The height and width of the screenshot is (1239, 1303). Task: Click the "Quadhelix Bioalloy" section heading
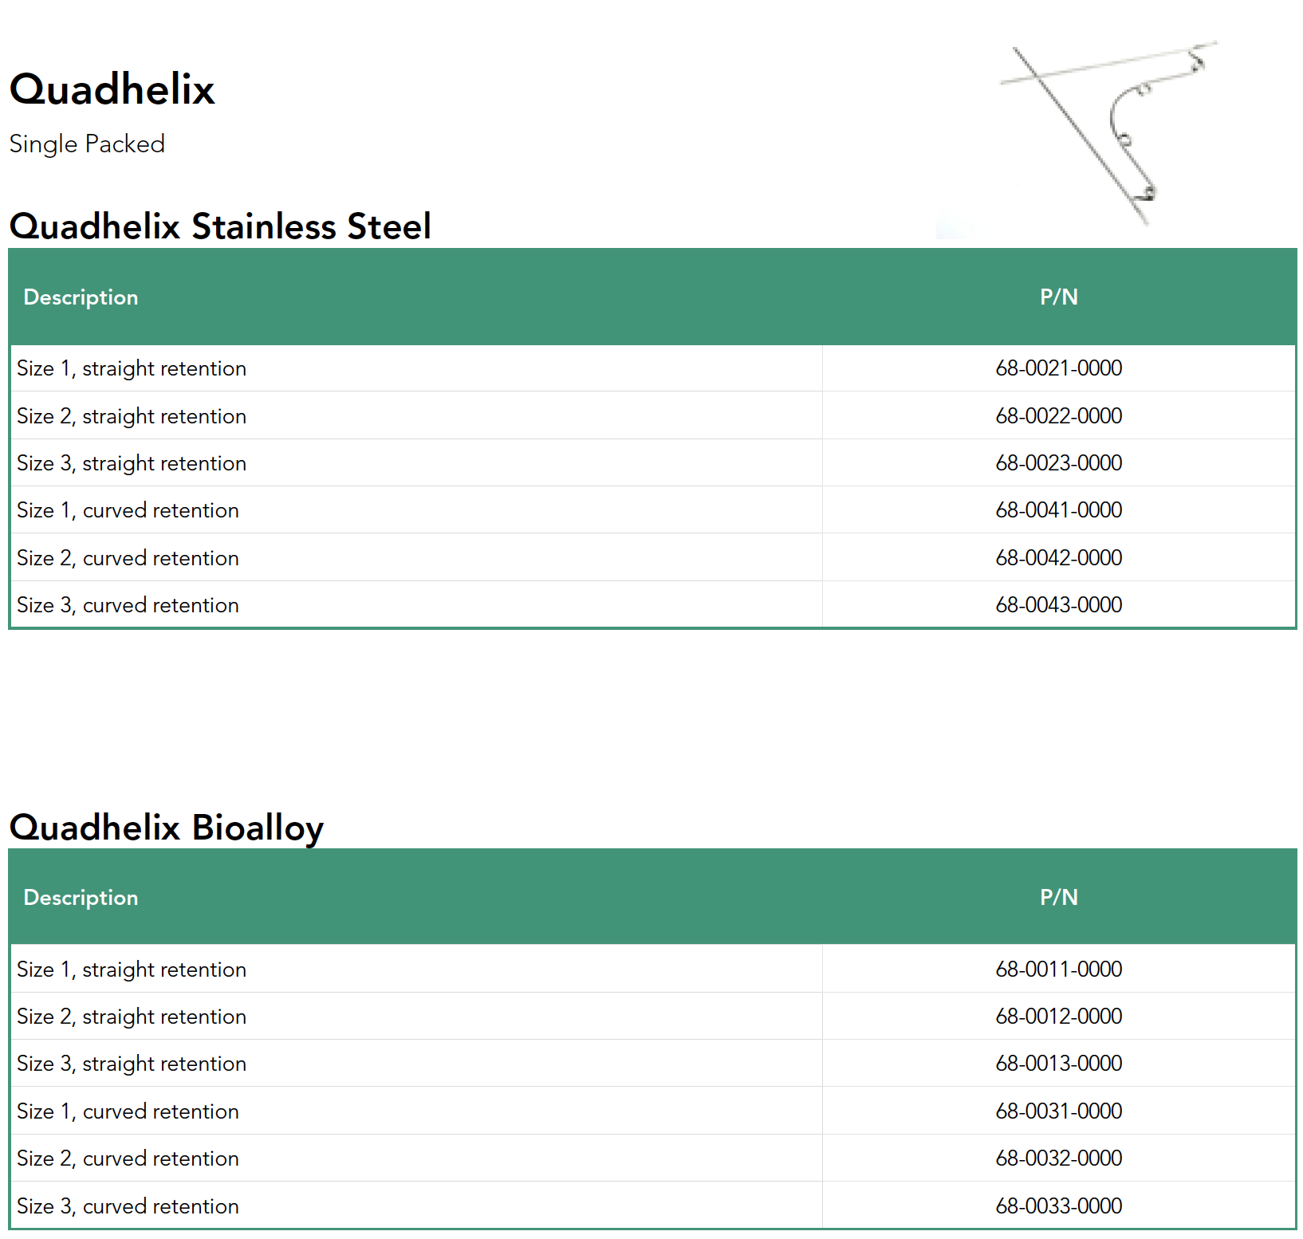pyautogui.click(x=167, y=828)
